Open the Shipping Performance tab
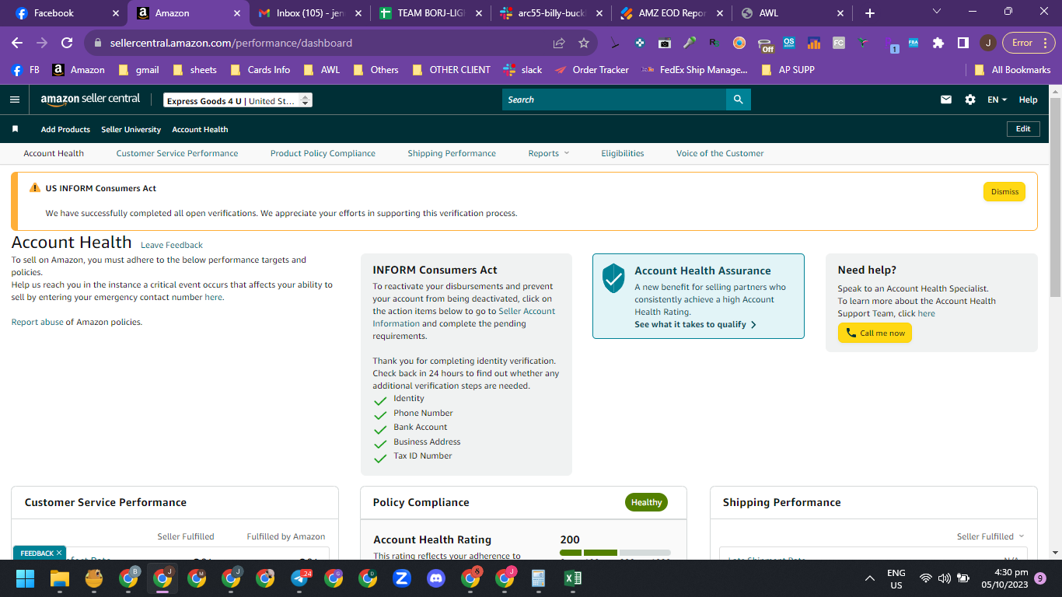Screen dimensions: 1062x597 (x=452, y=153)
